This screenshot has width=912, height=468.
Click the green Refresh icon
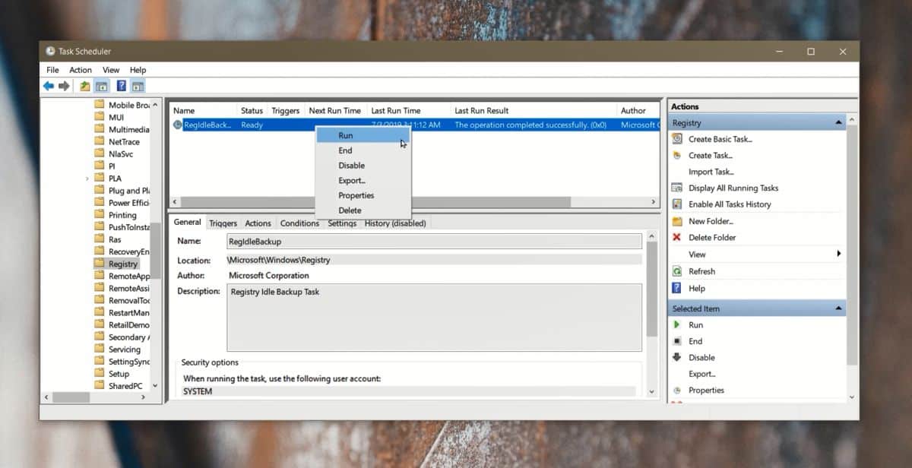pos(677,271)
